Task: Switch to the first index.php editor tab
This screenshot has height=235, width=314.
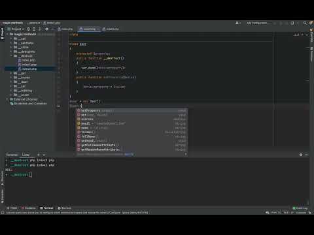Action: click(65, 29)
